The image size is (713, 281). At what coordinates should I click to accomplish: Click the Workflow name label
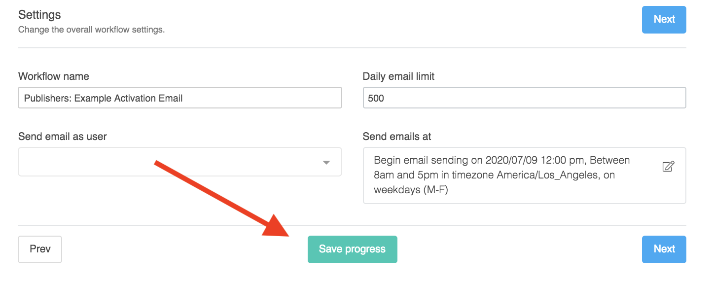coord(54,76)
